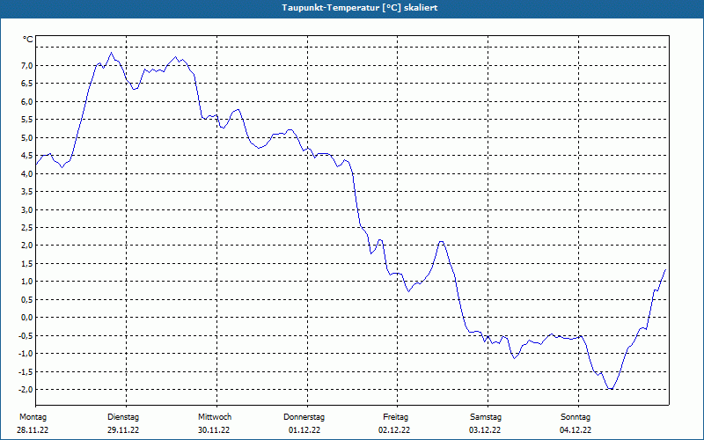Select the 6,5 y-axis label

pyautogui.click(x=27, y=84)
